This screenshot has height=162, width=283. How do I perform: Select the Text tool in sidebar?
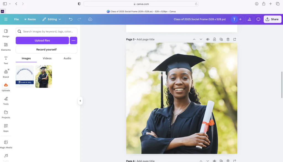click(x=6, y=60)
